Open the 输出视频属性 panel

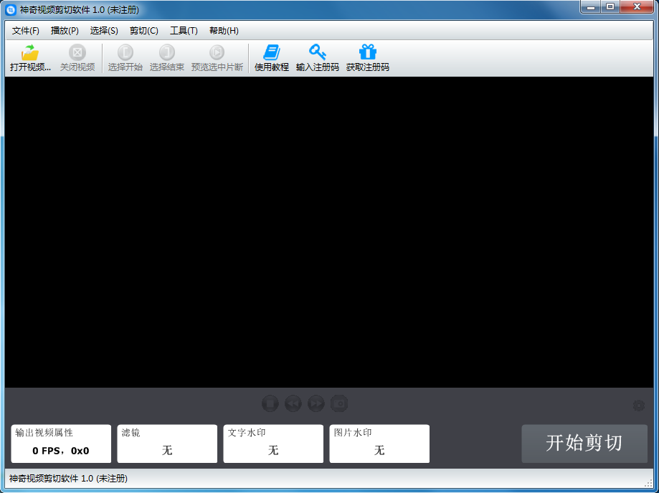[x=61, y=444]
